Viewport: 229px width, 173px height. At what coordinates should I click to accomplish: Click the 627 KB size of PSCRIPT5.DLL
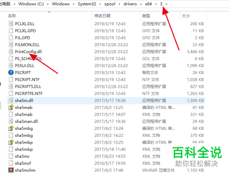tap(197, 87)
